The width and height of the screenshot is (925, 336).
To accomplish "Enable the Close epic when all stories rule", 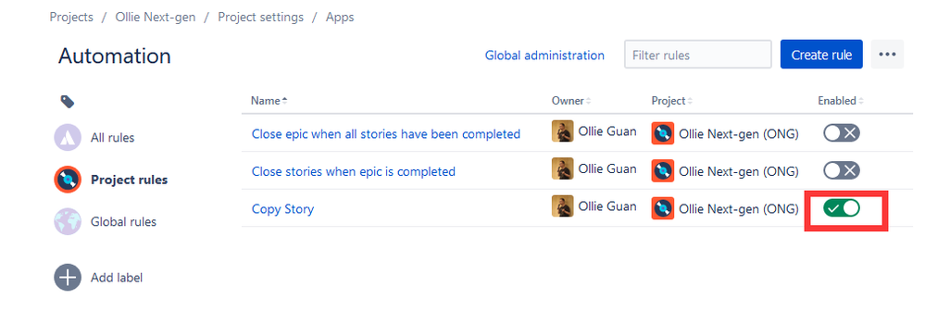I will 842,133.
